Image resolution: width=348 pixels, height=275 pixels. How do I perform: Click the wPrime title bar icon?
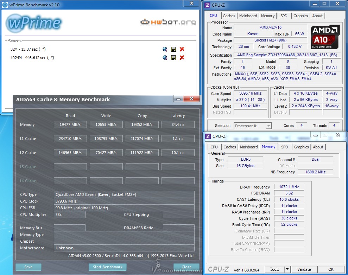pyautogui.click(x=5, y=5)
